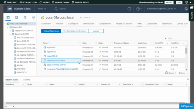Select the vApps view button
This screenshot has height=109, width=194.
[x=96, y=31]
